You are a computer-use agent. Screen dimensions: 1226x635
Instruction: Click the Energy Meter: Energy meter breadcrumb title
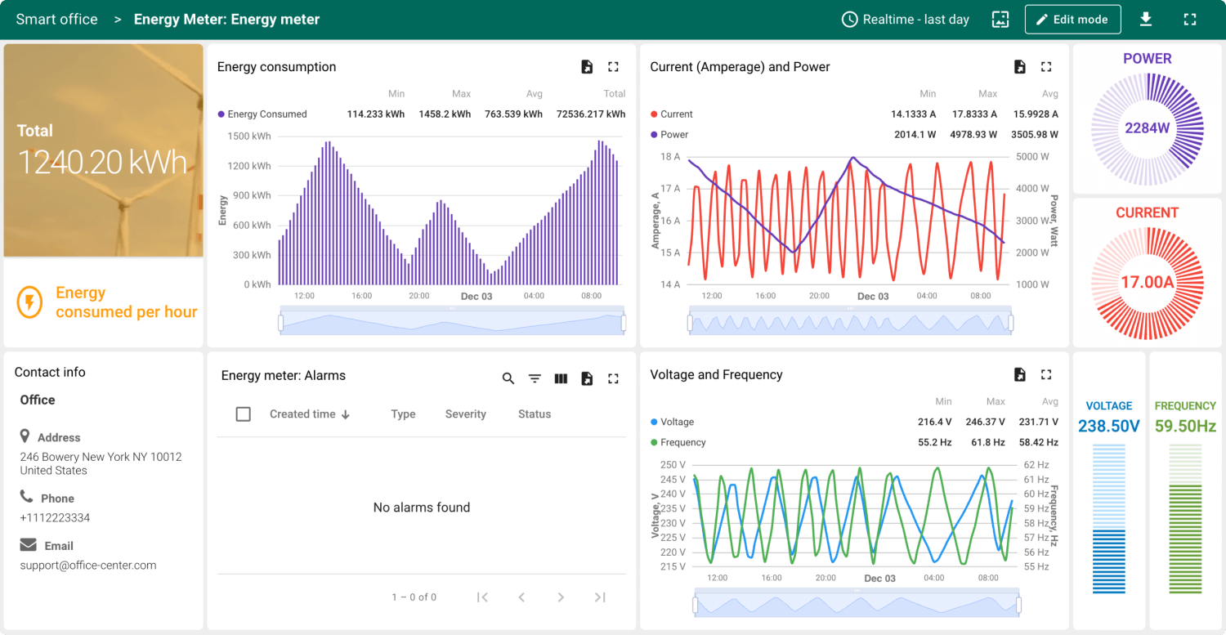226,20
